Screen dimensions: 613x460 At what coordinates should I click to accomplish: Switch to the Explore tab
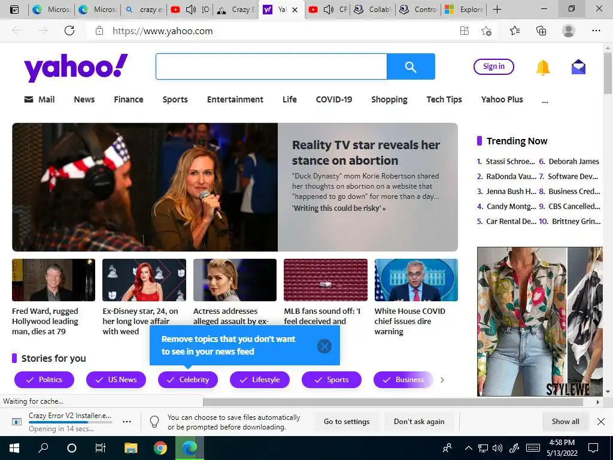tap(464, 10)
